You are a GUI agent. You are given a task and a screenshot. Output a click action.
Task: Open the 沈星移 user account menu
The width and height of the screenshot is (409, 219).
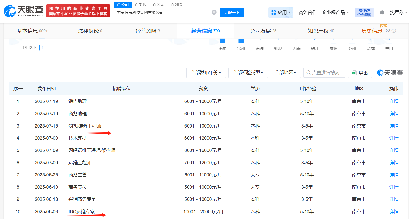click(398, 12)
